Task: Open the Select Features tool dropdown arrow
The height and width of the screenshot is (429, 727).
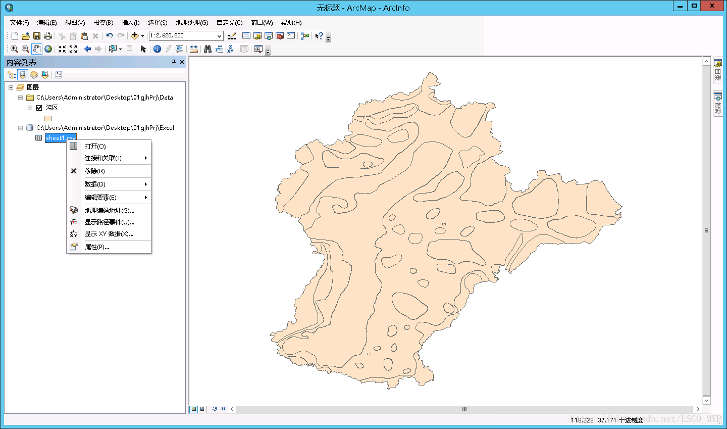Action: [120, 49]
